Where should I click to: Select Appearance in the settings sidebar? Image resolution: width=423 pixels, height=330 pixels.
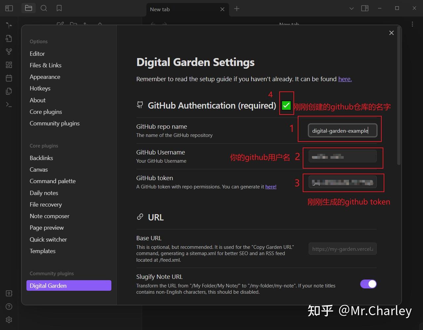click(x=45, y=77)
